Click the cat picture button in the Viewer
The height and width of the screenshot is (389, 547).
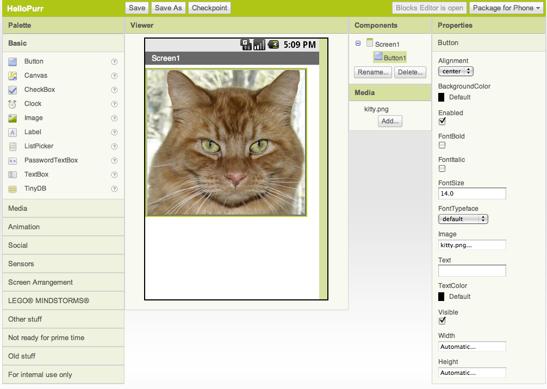(x=226, y=142)
